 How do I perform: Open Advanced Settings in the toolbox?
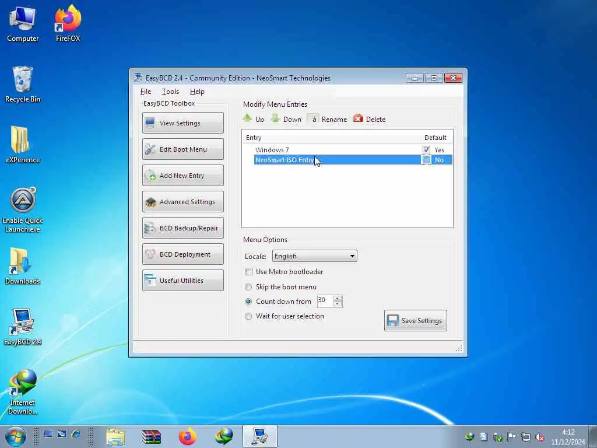(182, 201)
